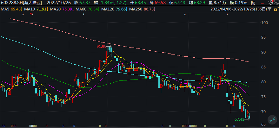Viewport: 279px width, 128px height.
Task: Click the MA20 moving average label
Action: click(x=58, y=9)
